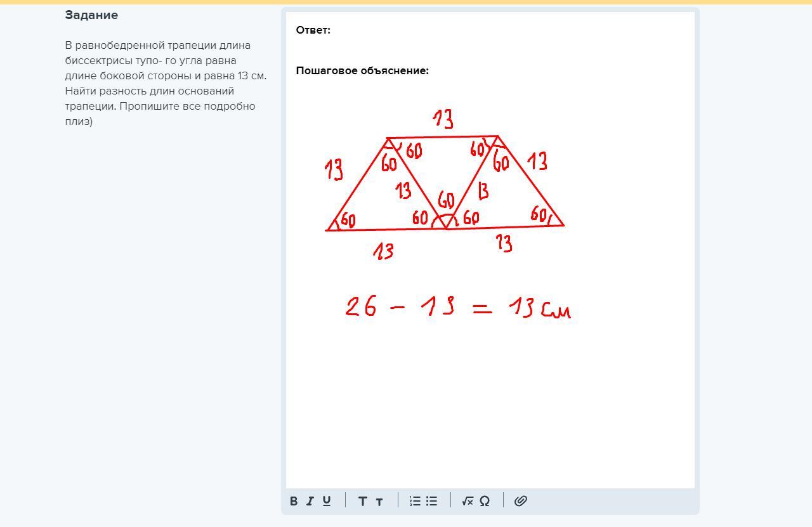Image resolution: width=812 pixels, height=527 pixels.
Task: Open the Omega special symbols picker
Action: [x=485, y=501]
